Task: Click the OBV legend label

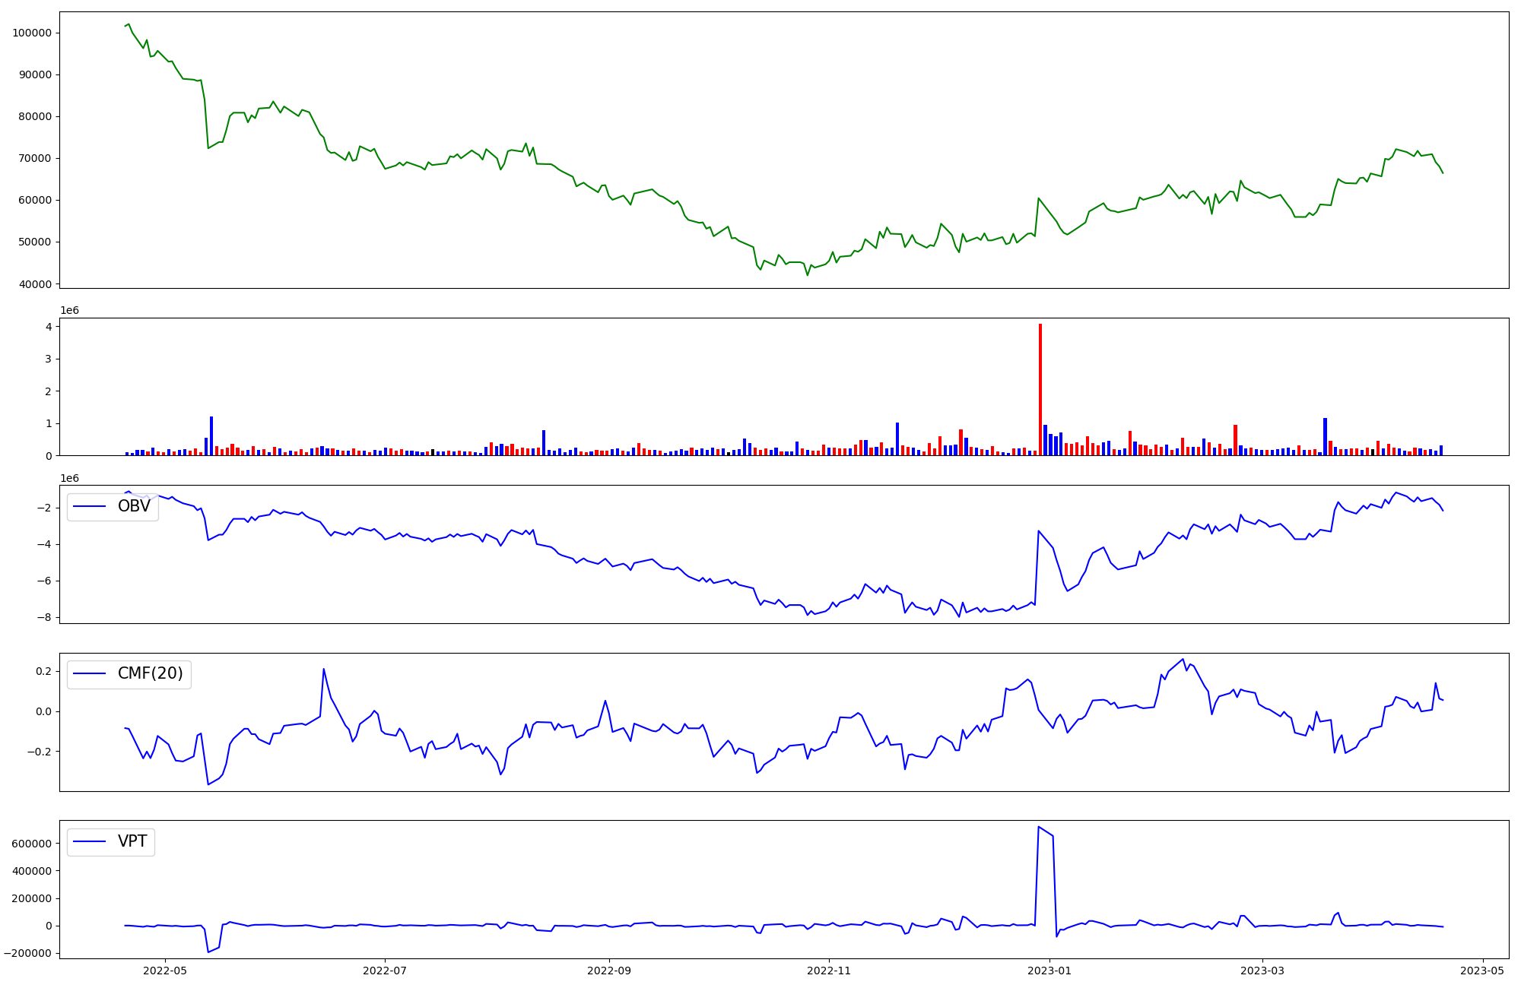Action: click(x=134, y=506)
